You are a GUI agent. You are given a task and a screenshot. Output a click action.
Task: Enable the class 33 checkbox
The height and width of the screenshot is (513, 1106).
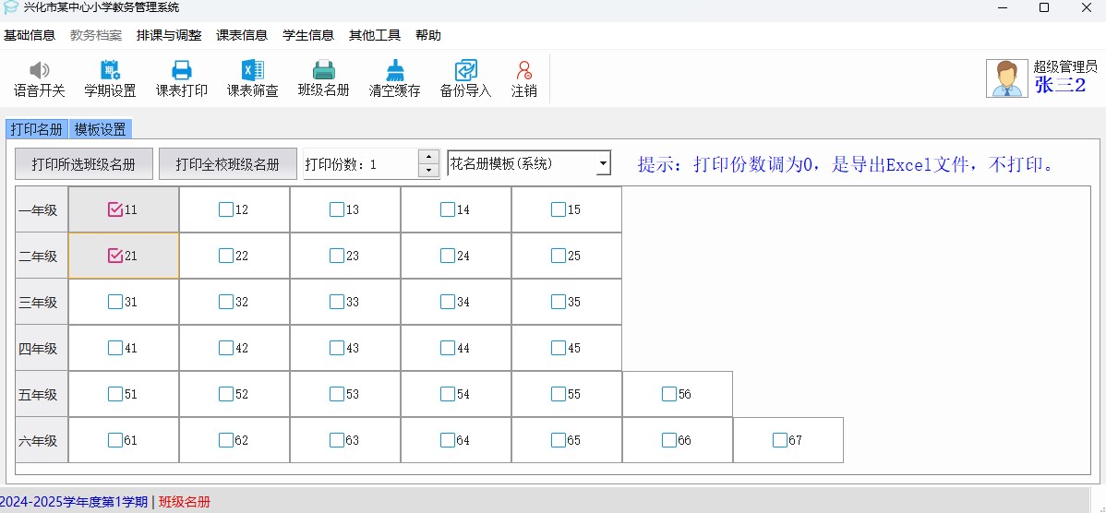click(x=337, y=302)
